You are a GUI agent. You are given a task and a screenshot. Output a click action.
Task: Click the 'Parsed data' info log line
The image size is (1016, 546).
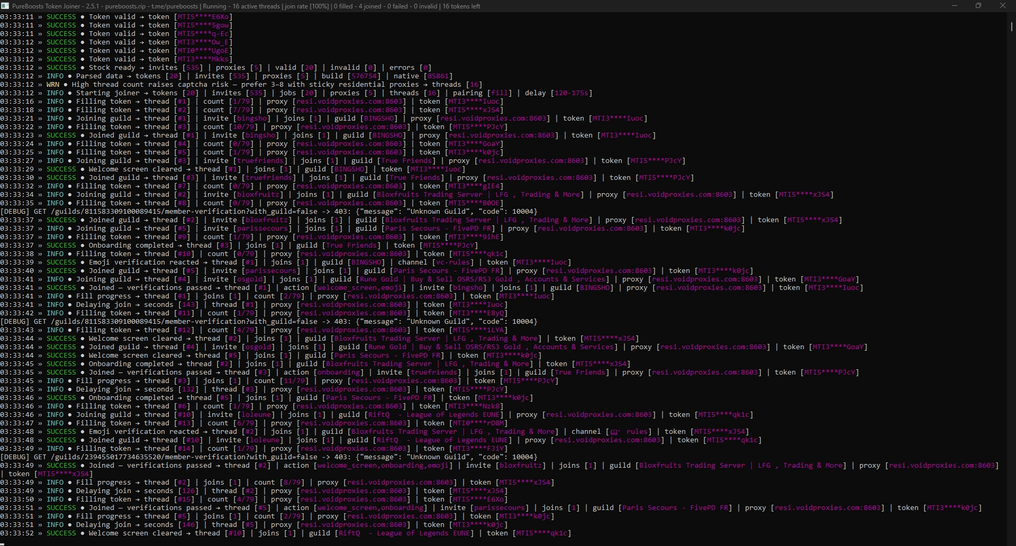pyautogui.click(x=226, y=76)
